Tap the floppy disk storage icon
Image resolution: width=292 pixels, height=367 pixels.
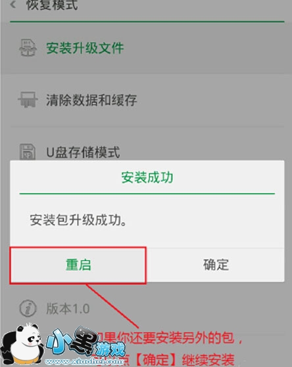tap(28, 152)
